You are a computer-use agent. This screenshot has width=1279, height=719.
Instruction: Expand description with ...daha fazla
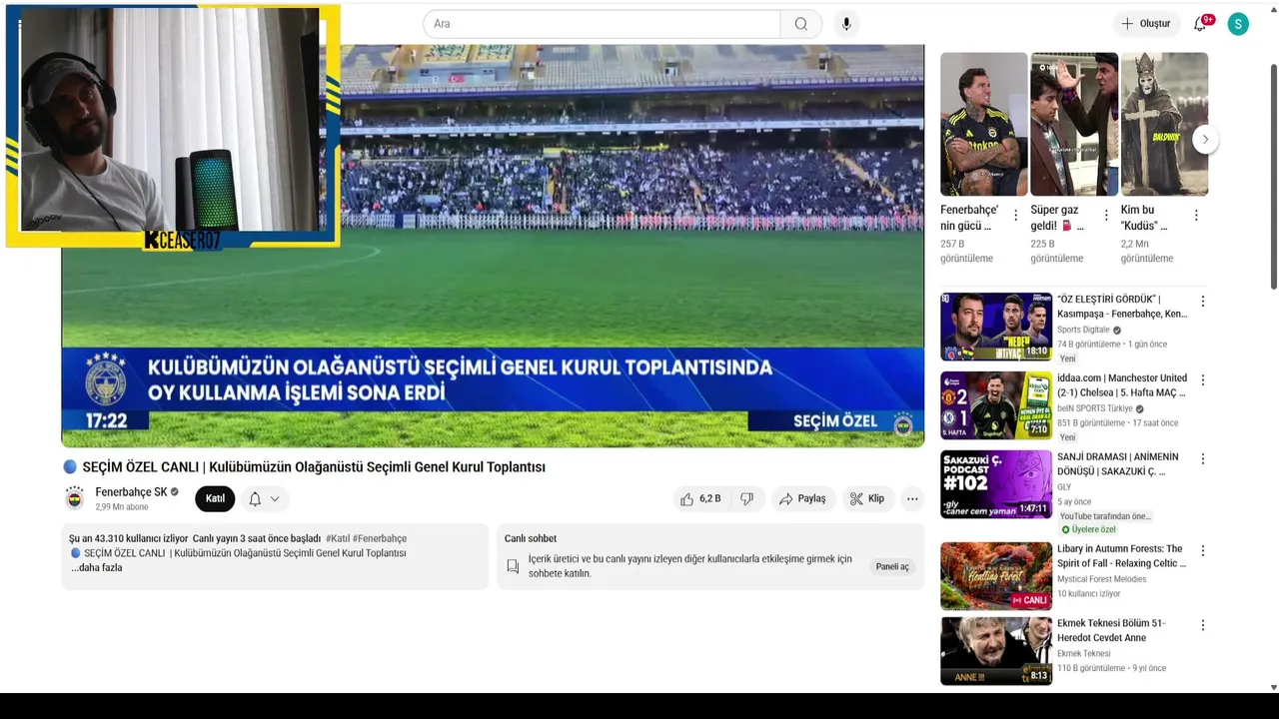pyautogui.click(x=96, y=567)
